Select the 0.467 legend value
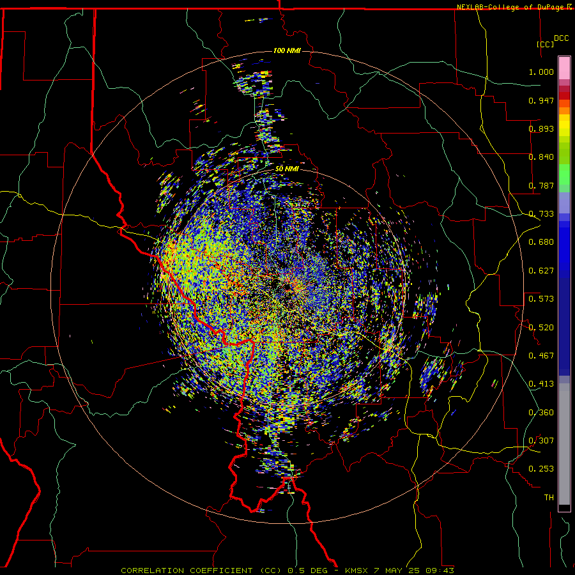This screenshot has height=575, width=575. (x=541, y=356)
